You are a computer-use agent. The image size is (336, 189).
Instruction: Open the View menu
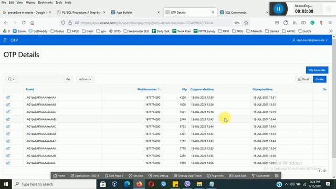click(x=20, y=3)
